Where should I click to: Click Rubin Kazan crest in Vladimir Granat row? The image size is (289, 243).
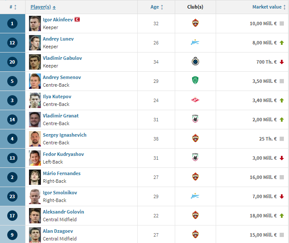pyautogui.click(x=195, y=119)
